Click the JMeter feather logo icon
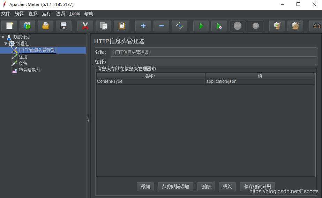 click(5, 4)
